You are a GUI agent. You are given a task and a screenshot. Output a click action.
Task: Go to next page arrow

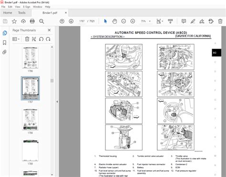pos(71,21)
